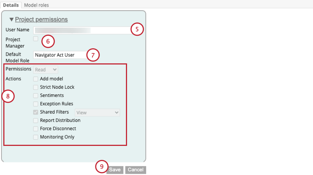Tick the Report Distribution checkbox
313x175 pixels.
pyautogui.click(x=35, y=120)
